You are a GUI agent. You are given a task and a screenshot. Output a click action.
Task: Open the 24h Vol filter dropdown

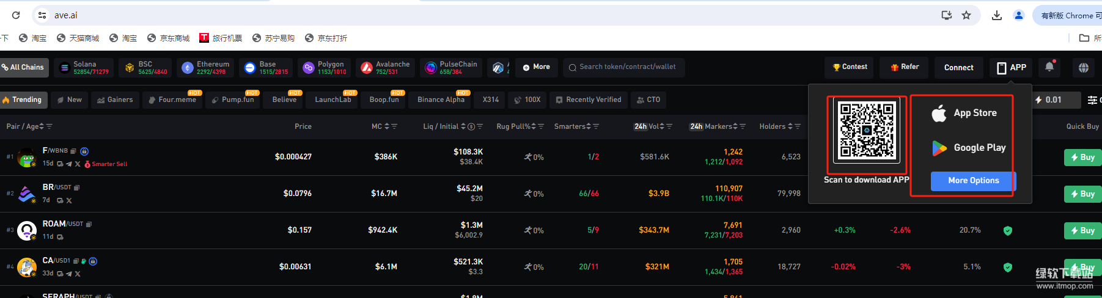click(669, 126)
